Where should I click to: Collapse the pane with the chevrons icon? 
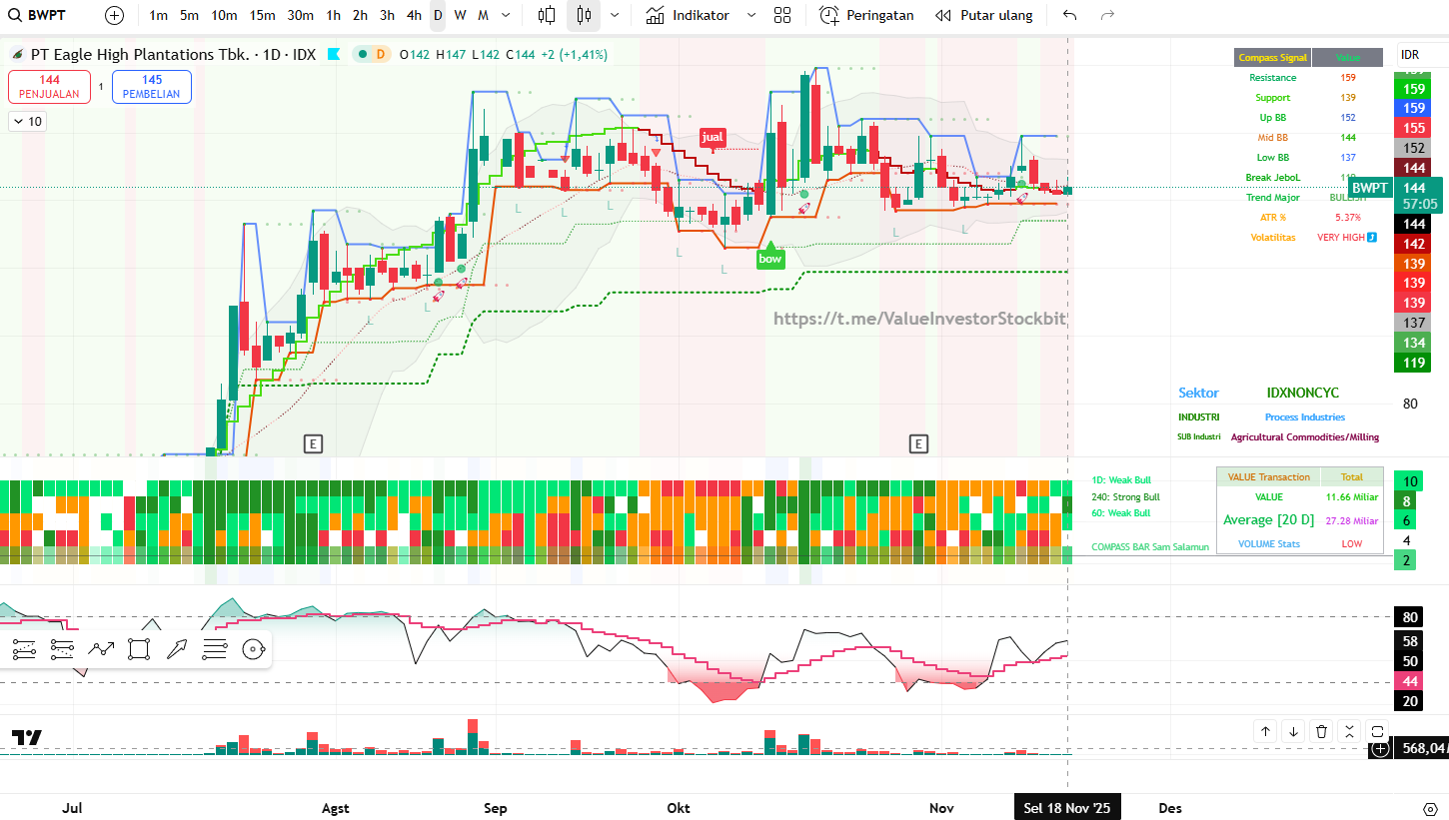click(x=1349, y=731)
